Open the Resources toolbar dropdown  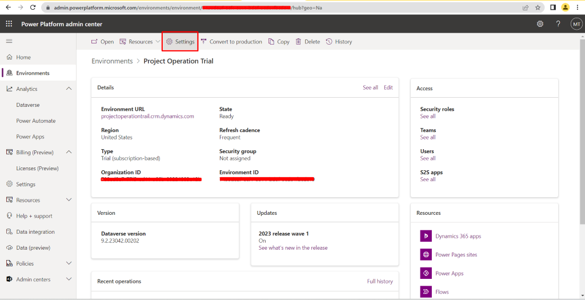click(x=139, y=42)
